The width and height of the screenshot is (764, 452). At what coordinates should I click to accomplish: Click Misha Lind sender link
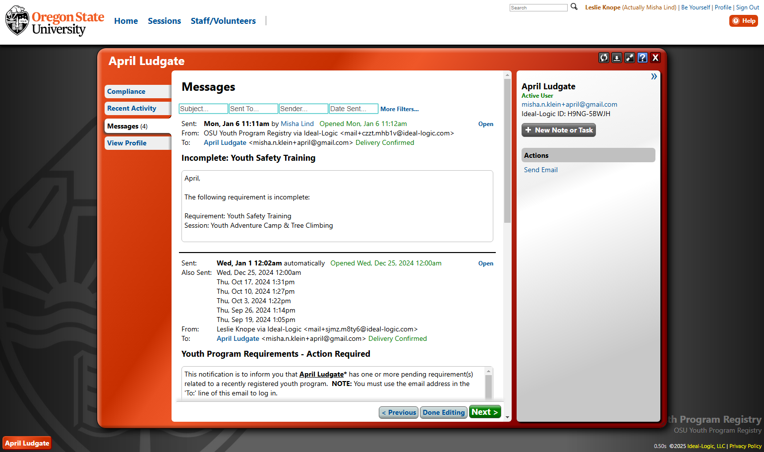tap(297, 124)
